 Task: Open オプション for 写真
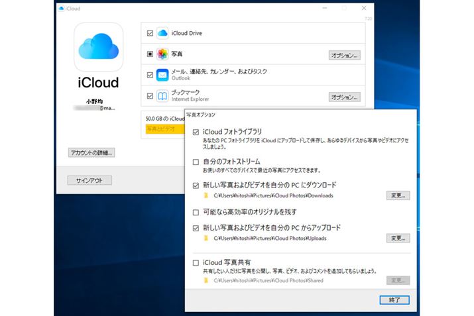click(x=344, y=55)
